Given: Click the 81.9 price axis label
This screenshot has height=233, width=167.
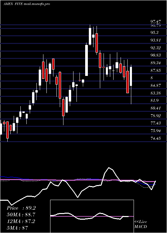Looking at the screenshot, I should tap(154, 101).
